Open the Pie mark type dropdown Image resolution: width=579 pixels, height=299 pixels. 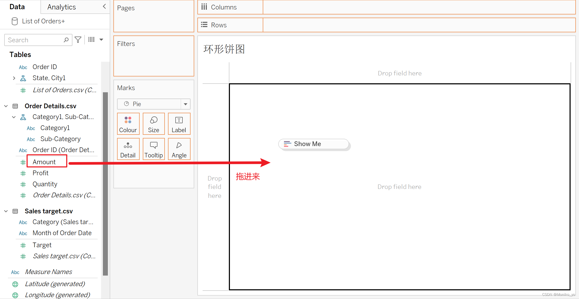(185, 104)
